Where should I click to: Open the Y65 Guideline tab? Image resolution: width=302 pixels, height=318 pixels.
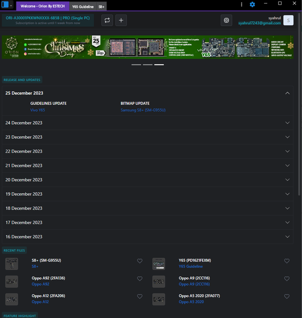pos(82,6)
